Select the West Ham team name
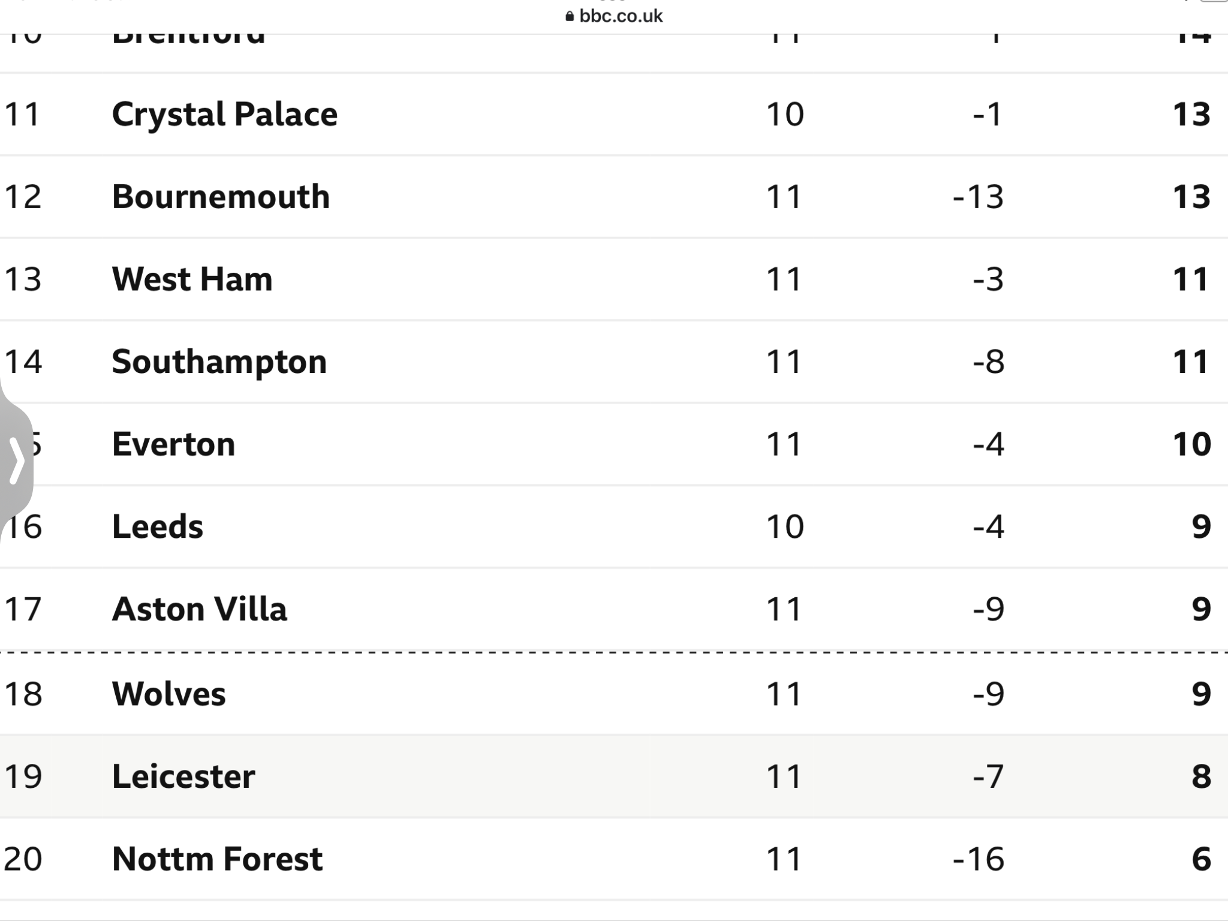This screenshot has height=921, width=1228. [192, 279]
